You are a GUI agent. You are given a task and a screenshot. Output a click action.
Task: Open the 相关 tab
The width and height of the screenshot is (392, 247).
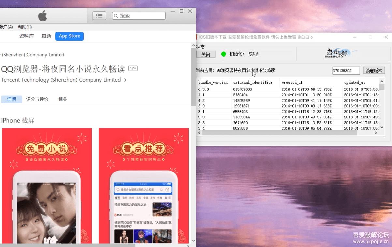tap(63, 99)
